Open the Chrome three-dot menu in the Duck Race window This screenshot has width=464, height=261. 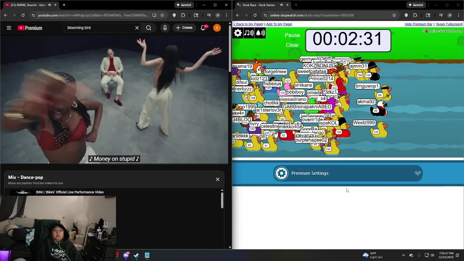[x=458, y=15]
